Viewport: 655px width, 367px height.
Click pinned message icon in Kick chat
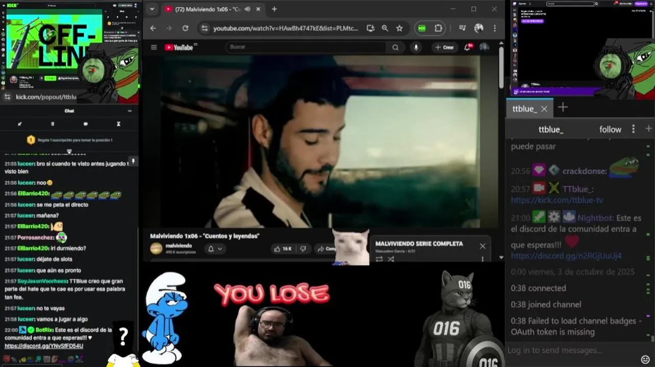pyautogui.click(x=133, y=161)
